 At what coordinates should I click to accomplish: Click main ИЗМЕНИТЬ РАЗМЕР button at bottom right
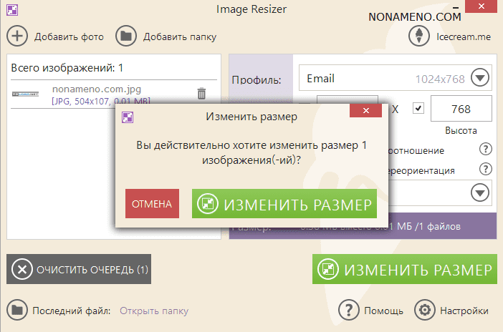click(x=404, y=270)
